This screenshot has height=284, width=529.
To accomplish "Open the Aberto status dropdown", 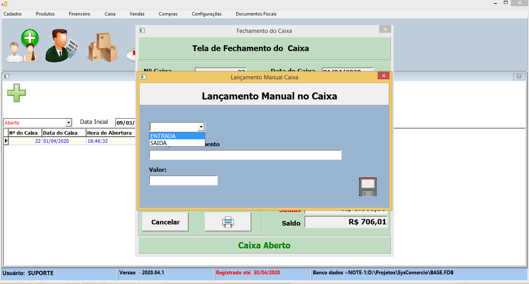I will coord(69,122).
